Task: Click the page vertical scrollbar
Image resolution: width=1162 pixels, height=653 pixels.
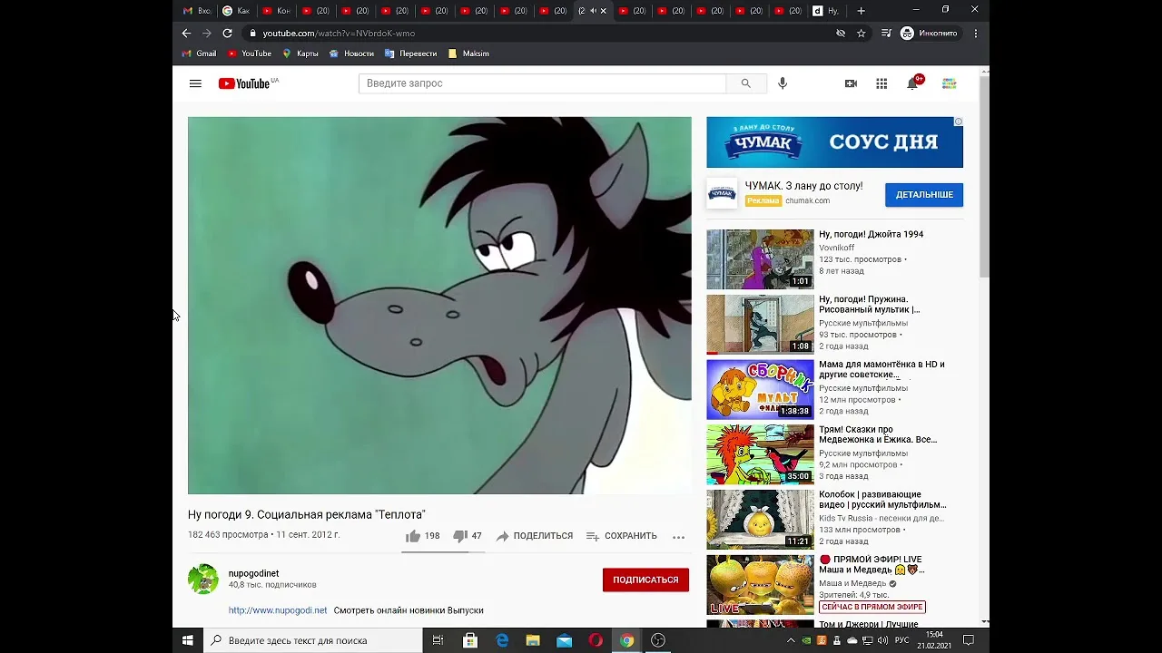Action: (x=985, y=176)
